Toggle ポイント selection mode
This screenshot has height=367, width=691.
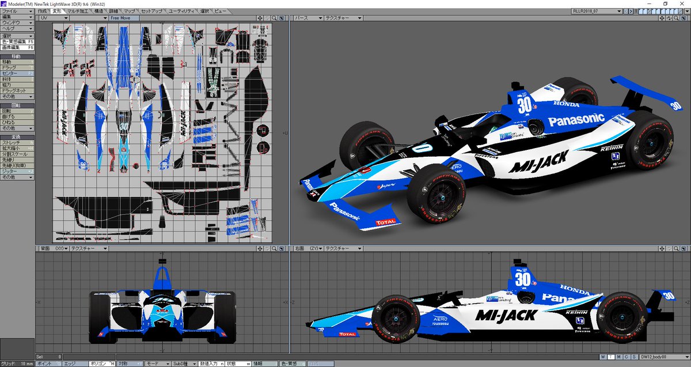[48, 364]
